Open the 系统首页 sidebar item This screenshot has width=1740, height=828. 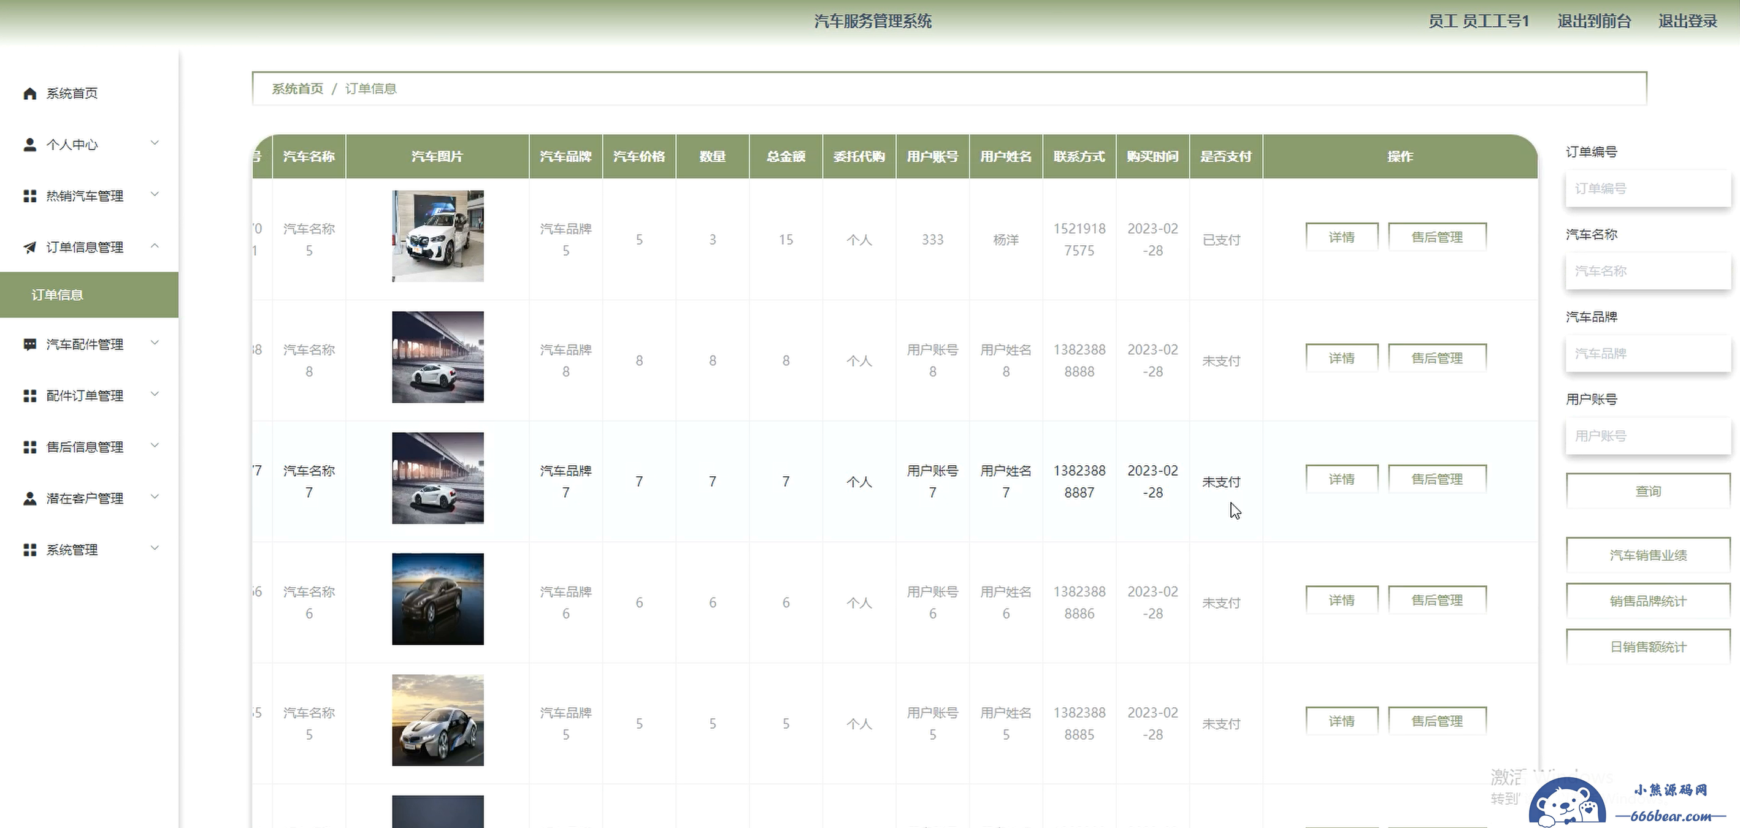[x=89, y=93]
